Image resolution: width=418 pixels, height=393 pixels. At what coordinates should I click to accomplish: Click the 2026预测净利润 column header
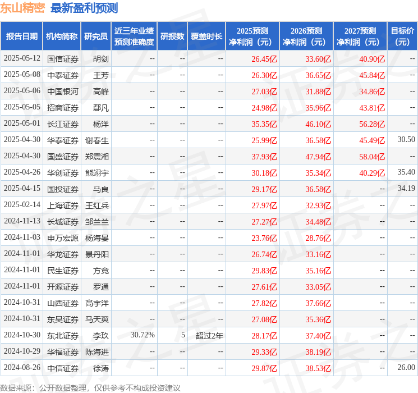coord(306,36)
